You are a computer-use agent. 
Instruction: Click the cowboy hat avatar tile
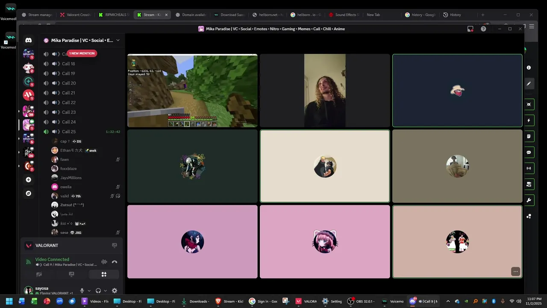(x=457, y=91)
